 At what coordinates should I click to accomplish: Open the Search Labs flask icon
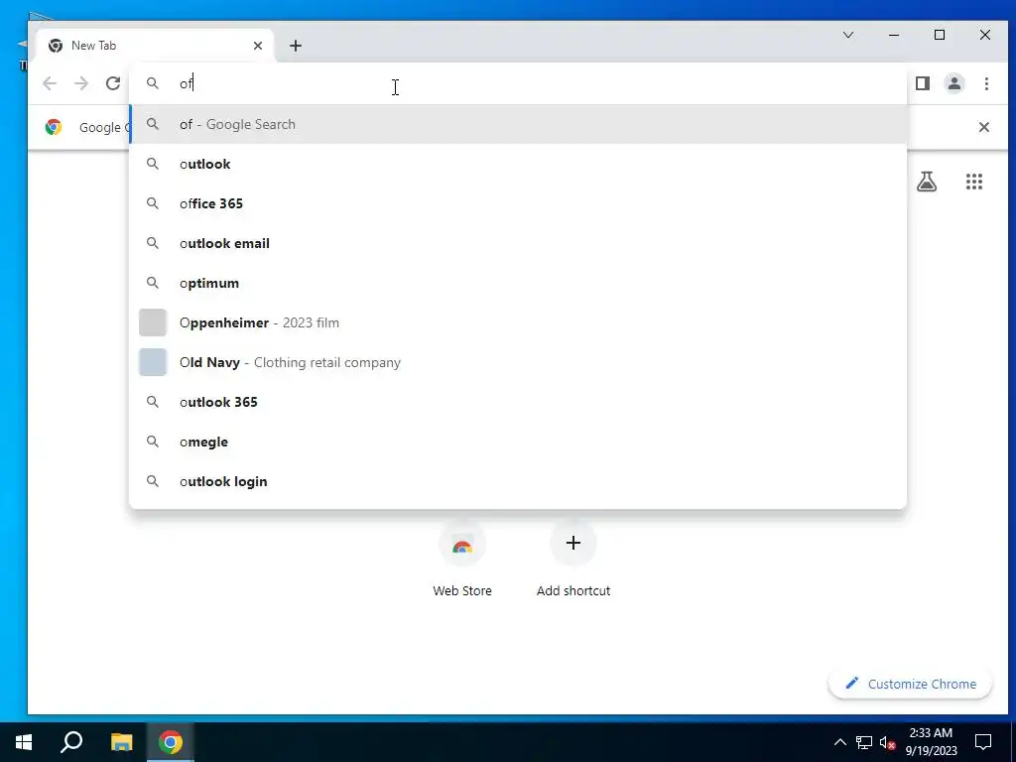pyautogui.click(x=927, y=183)
